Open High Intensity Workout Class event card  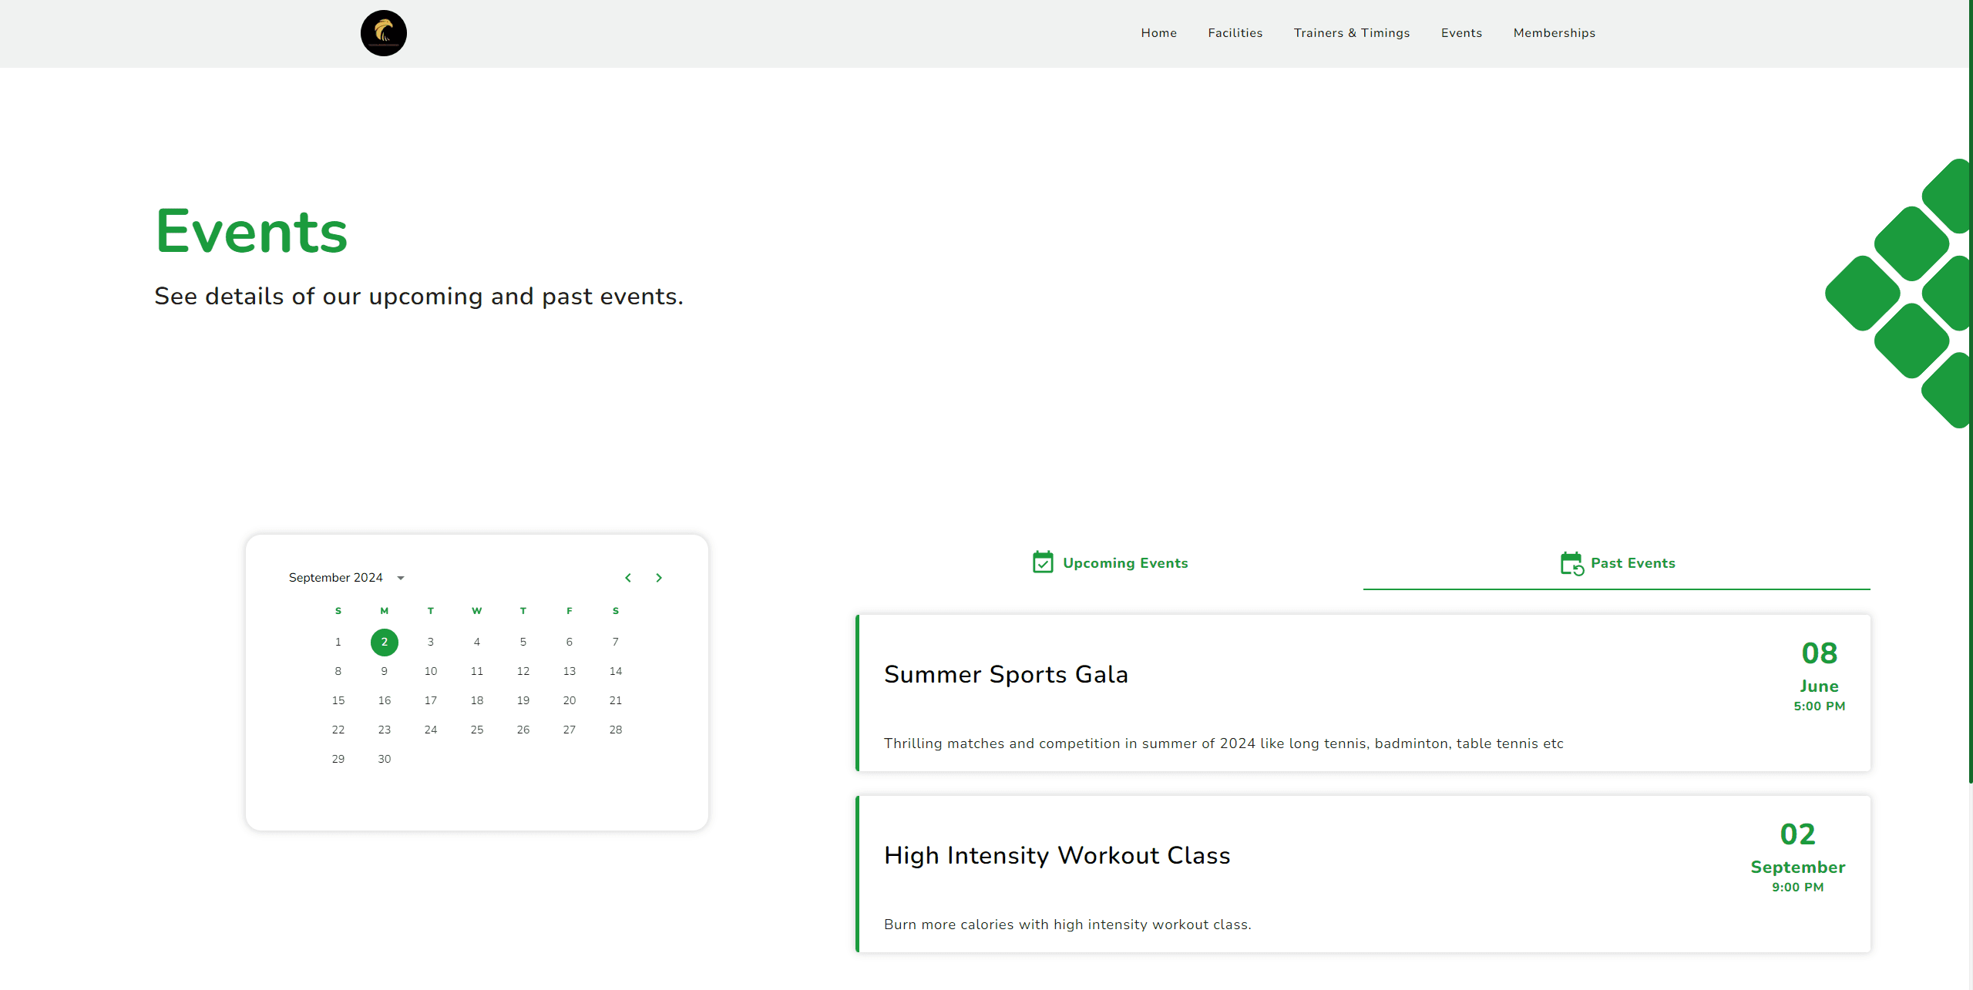coord(1363,874)
